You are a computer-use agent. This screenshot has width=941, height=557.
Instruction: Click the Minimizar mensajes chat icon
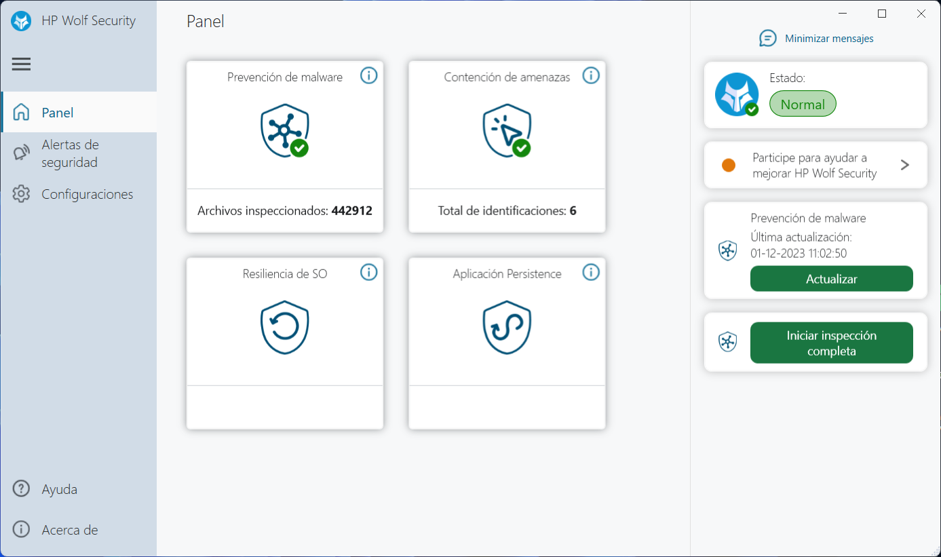(x=767, y=38)
